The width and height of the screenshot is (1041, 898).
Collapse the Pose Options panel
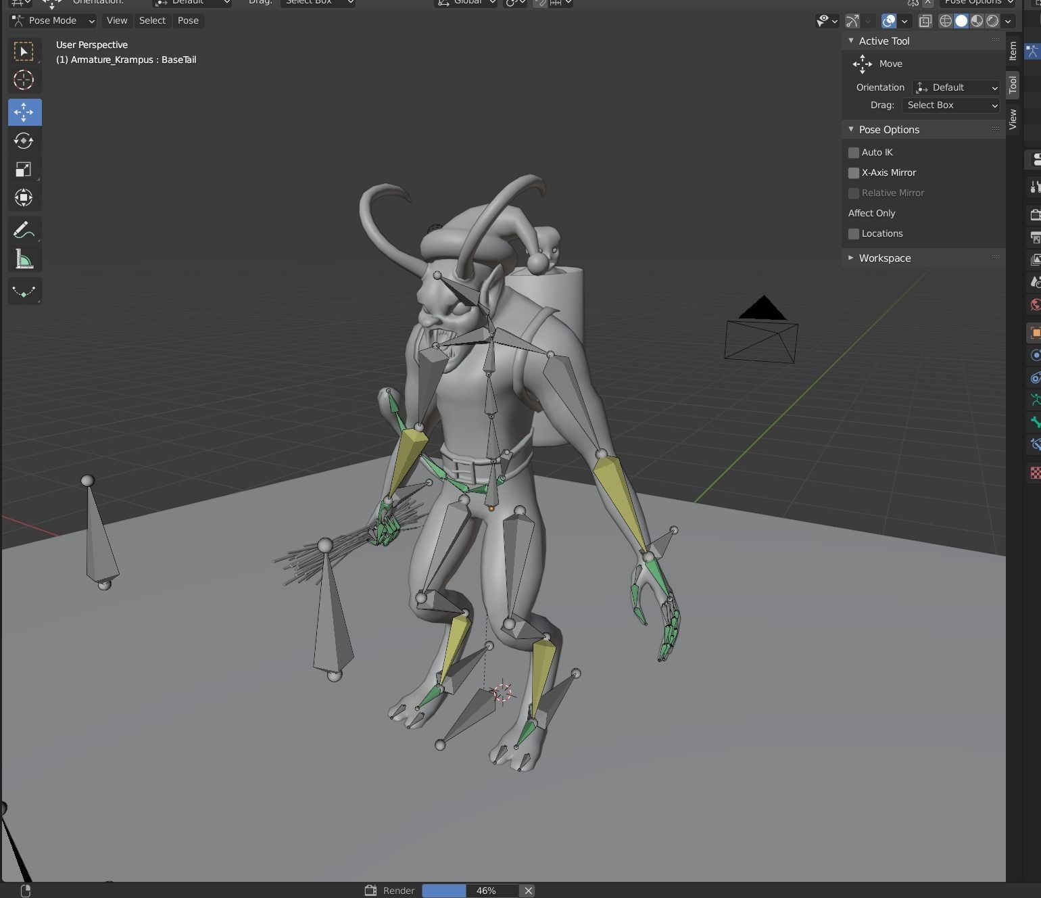point(851,130)
